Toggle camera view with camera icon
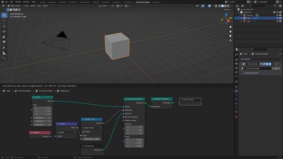The width and height of the screenshot is (283, 159). coord(230,36)
